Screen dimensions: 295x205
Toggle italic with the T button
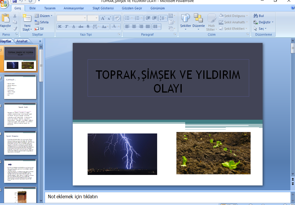tap(67, 27)
